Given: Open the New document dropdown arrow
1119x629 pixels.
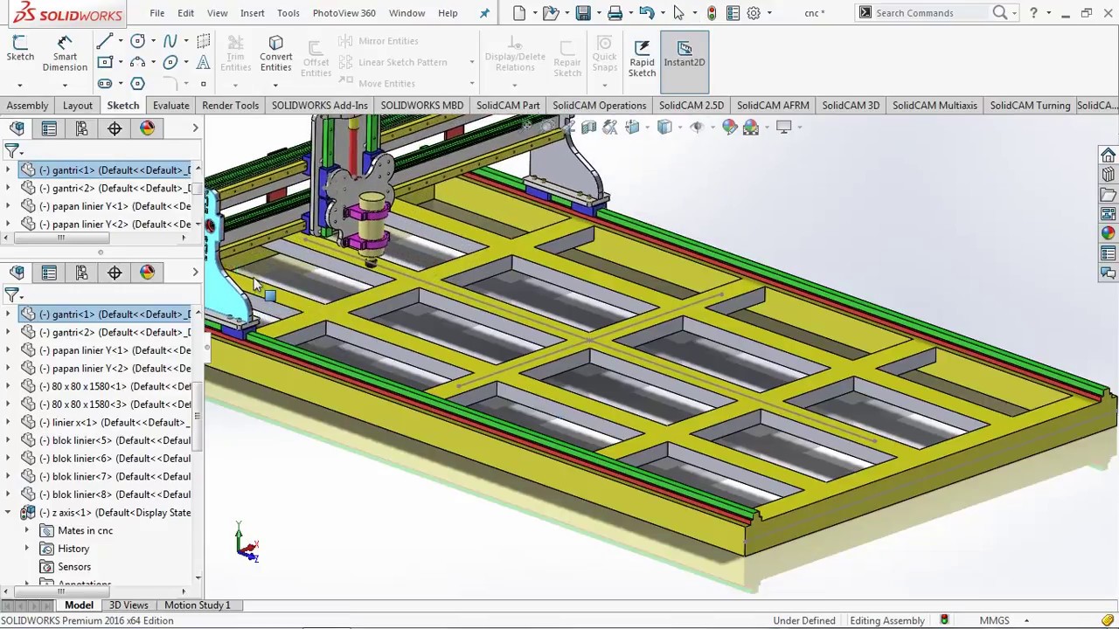Looking at the screenshot, I should [533, 13].
